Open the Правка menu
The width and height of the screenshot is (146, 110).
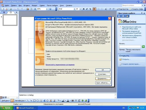point(14,5)
